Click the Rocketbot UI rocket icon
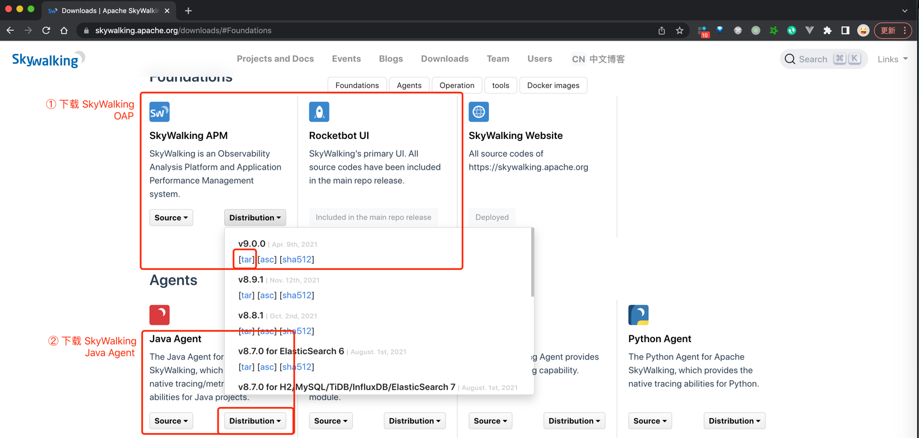Screen dimensions: 919x438 tap(319, 112)
